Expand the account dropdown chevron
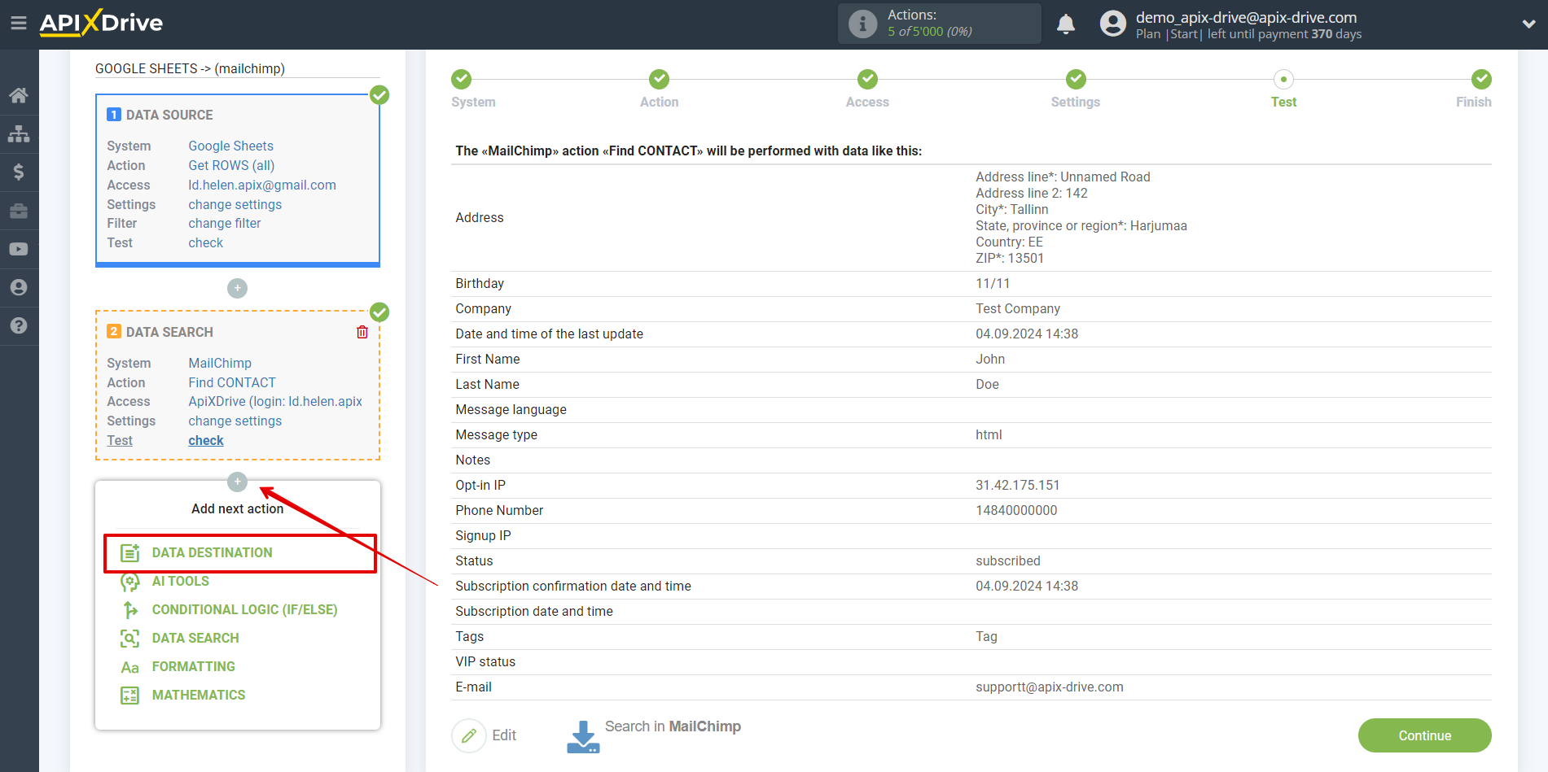The width and height of the screenshot is (1548, 772). point(1528,24)
